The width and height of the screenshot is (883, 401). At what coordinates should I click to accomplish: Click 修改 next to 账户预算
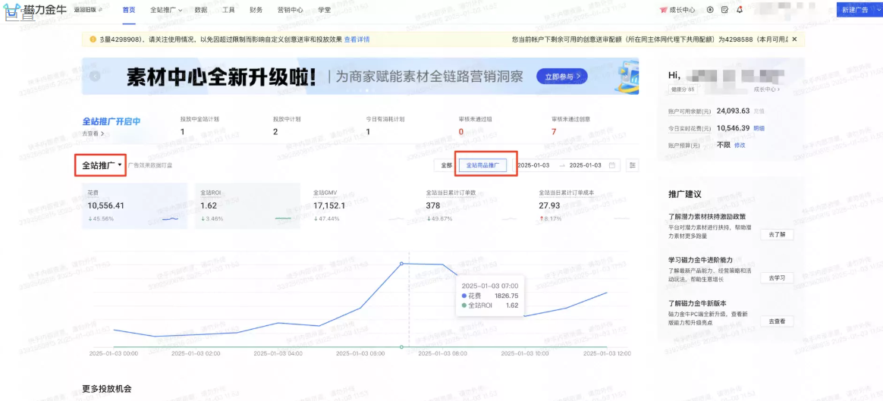tap(740, 145)
